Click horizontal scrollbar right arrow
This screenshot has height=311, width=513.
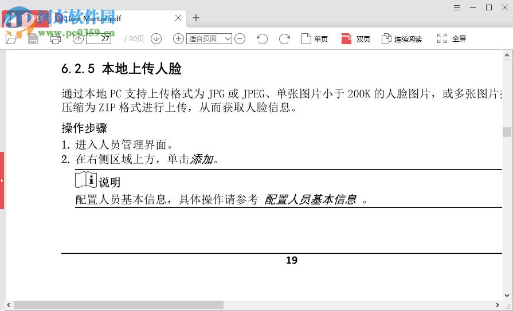498,305
